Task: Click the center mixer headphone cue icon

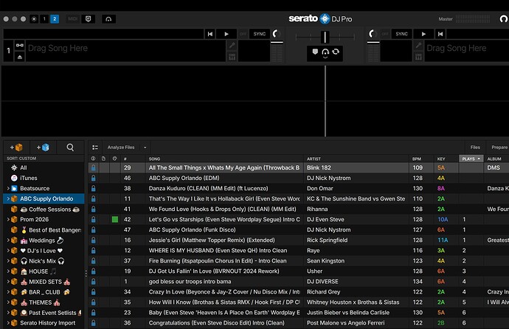Action: click(x=325, y=52)
